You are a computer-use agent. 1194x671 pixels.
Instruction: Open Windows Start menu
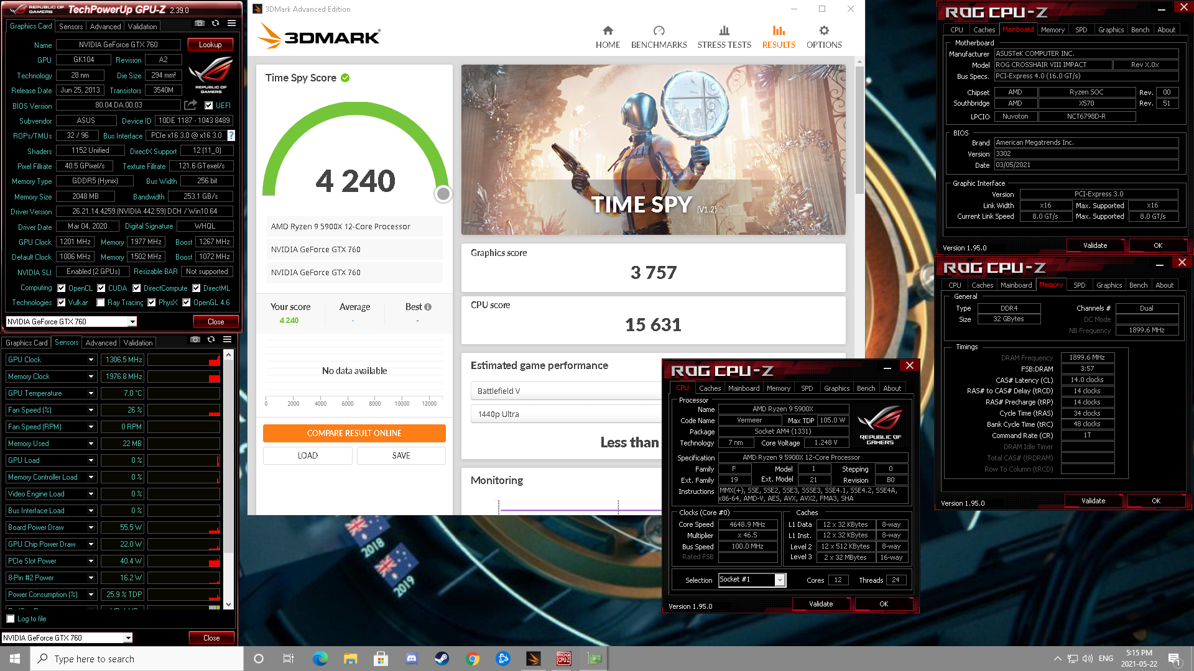click(x=15, y=659)
